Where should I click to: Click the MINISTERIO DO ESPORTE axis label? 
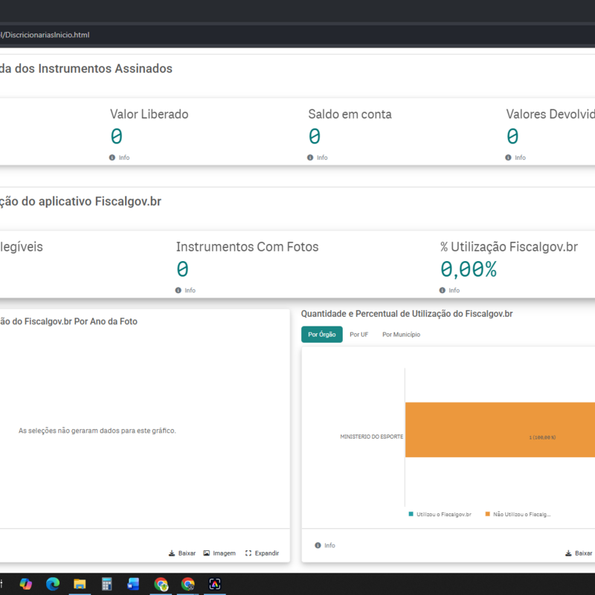point(371,437)
